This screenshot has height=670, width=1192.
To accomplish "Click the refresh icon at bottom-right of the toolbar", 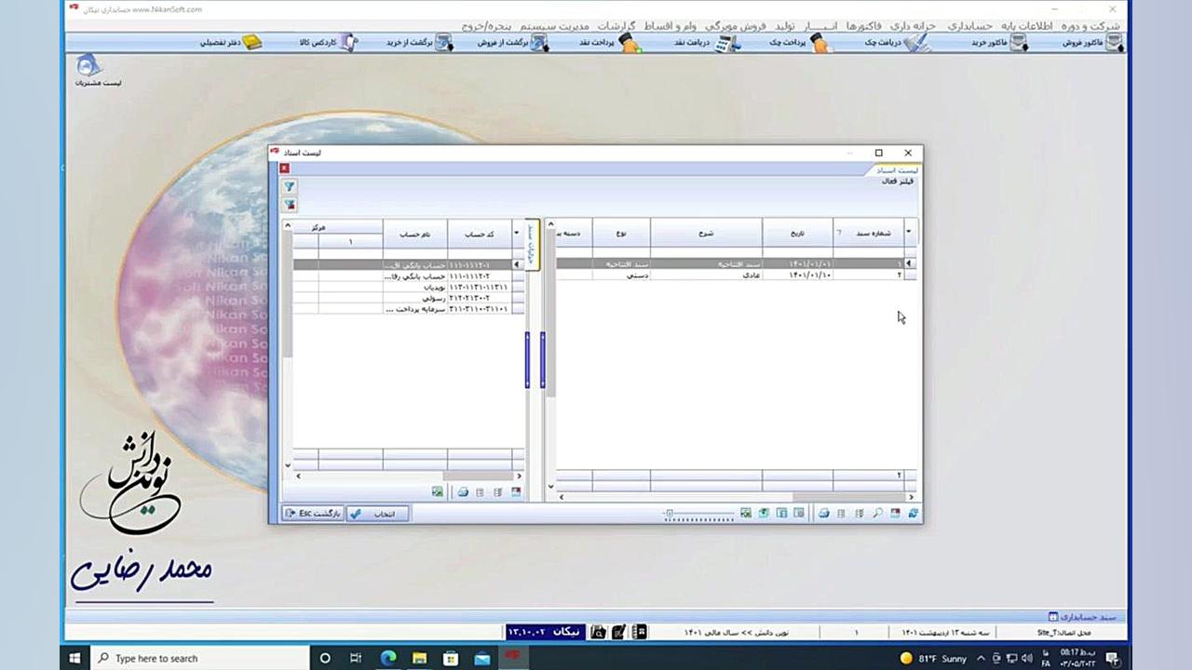I will (913, 514).
